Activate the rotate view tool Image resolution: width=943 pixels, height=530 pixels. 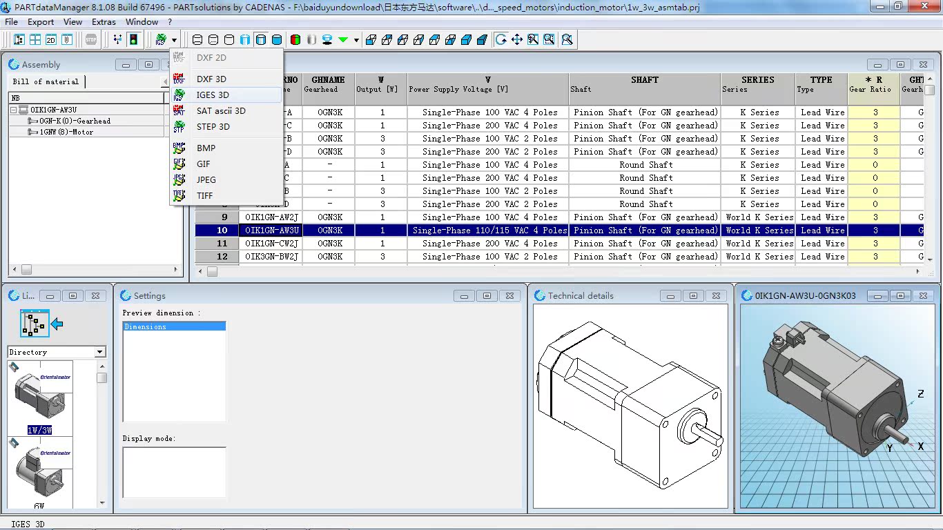point(501,39)
